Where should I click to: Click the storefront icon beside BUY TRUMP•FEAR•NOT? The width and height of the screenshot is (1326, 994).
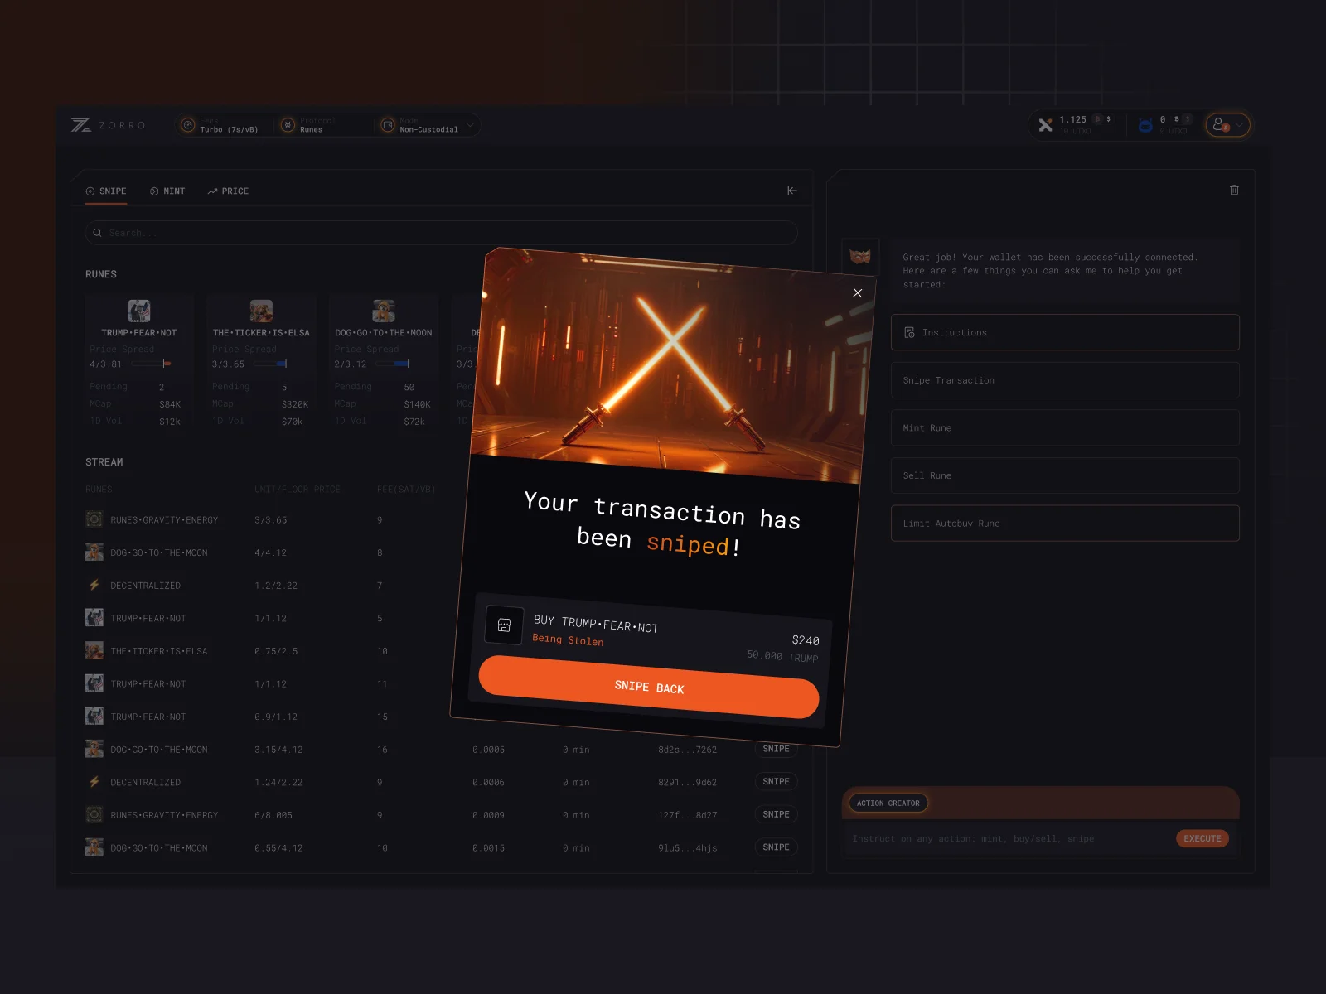504,625
